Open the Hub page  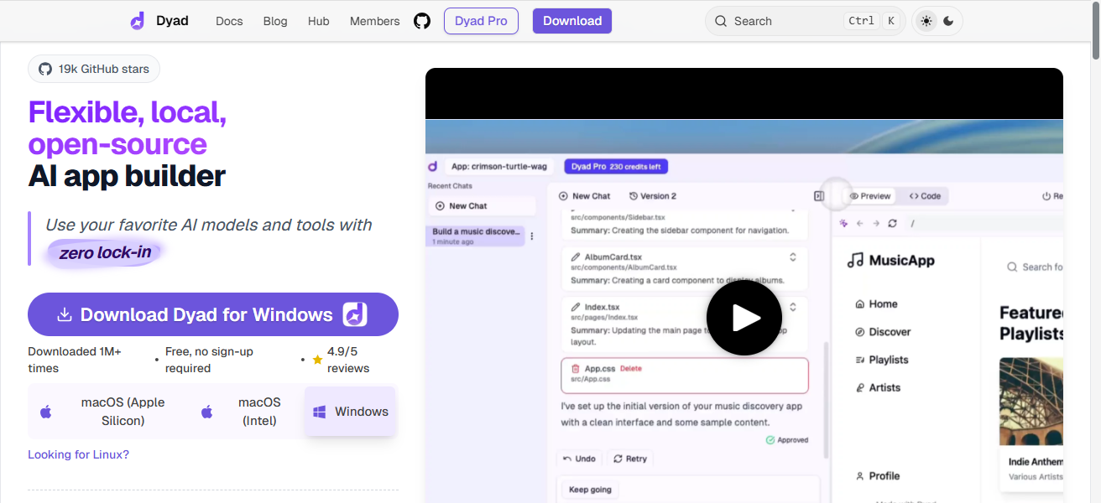point(318,21)
